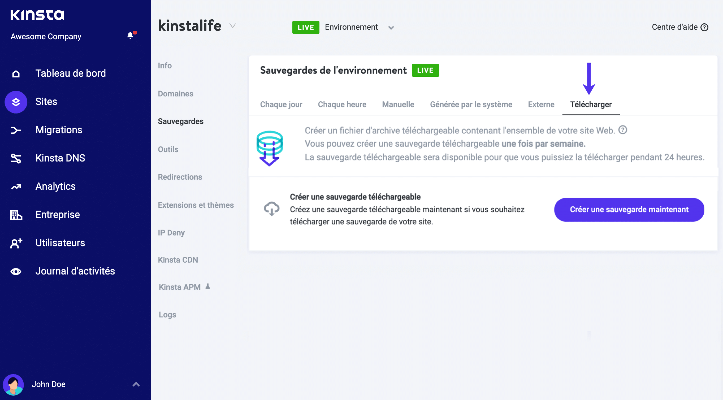Viewport: 723px width, 400px height.
Task: Click Créer une sauvegarde maintenant button
Action: (x=629, y=210)
